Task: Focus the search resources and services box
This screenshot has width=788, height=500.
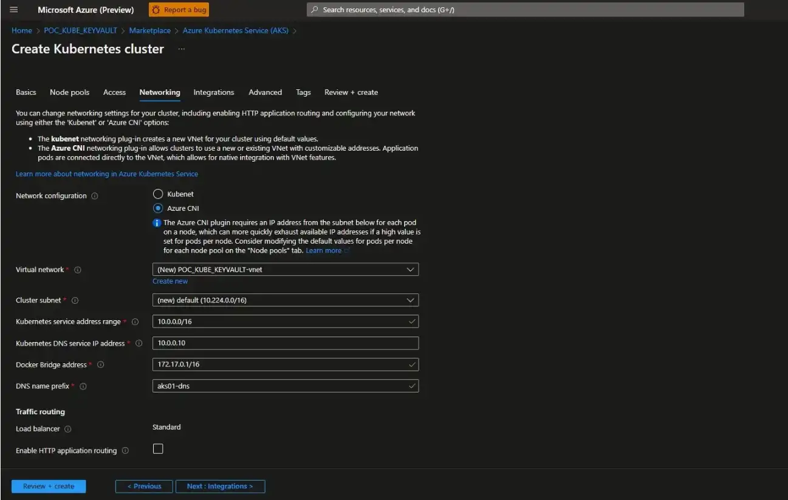Action: point(526,10)
